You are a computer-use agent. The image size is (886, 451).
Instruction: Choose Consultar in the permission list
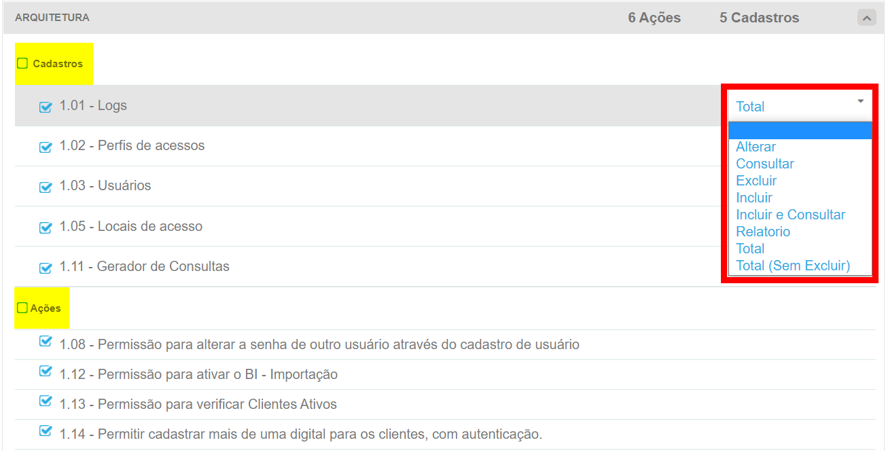click(x=764, y=164)
